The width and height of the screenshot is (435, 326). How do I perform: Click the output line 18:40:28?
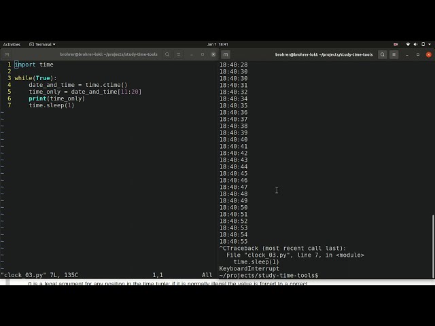pyautogui.click(x=234, y=65)
